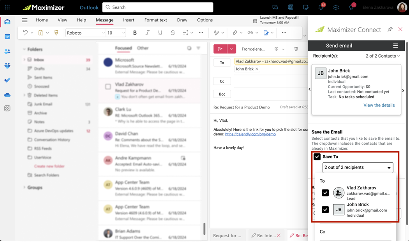Open send options dropdown arrow

coord(232,49)
